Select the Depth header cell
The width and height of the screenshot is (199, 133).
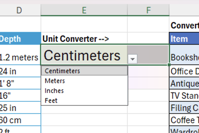pyautogui.click(x=20, y=39)
